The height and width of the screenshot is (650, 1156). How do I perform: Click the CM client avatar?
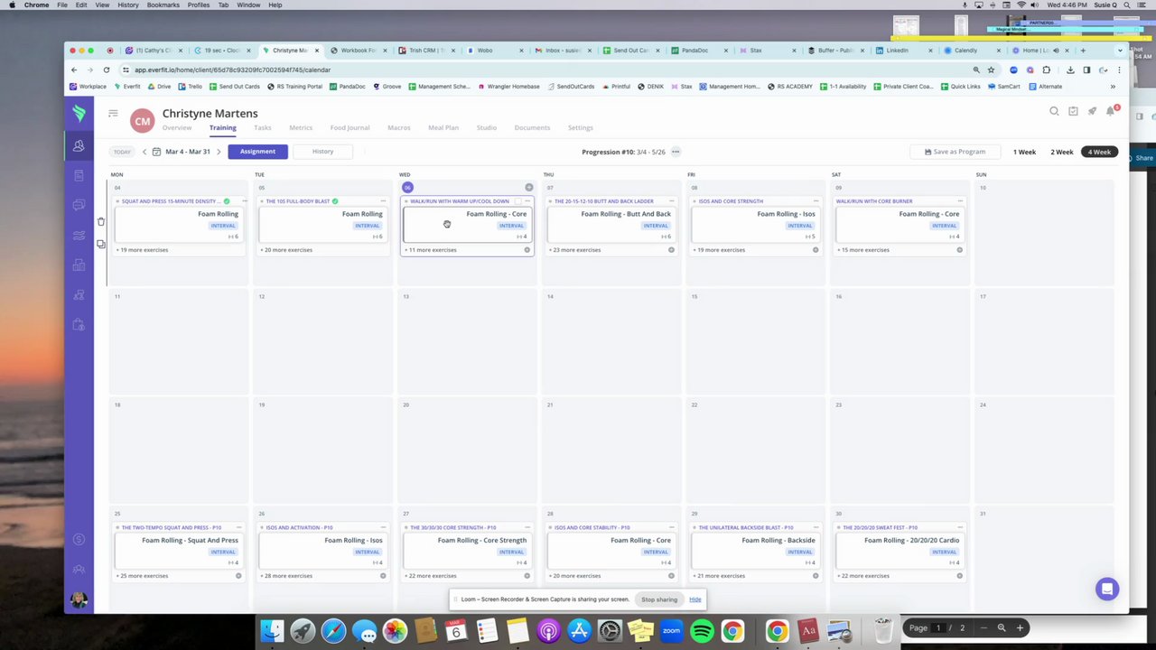click(142, 120)
